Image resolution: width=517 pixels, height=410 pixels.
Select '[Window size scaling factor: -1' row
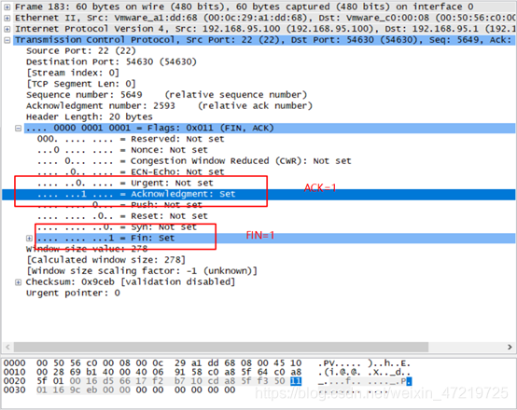pyautogui.click(x=142, y=271)
